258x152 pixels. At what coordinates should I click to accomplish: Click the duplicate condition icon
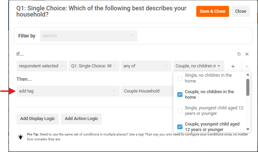(x=239, y=54)
